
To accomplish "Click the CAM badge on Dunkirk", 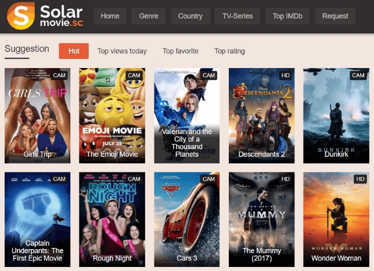I will point(358,76).
